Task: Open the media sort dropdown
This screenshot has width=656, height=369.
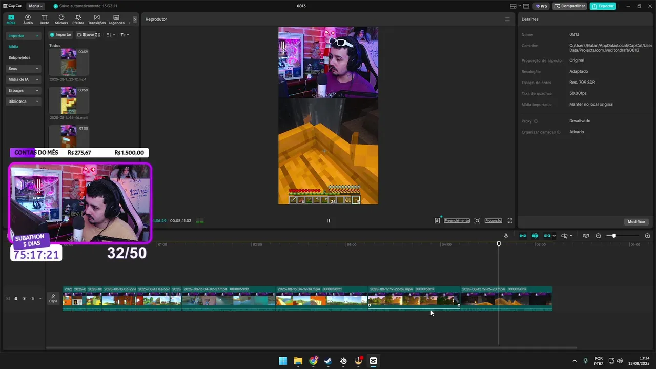Action: click(110, 35)
